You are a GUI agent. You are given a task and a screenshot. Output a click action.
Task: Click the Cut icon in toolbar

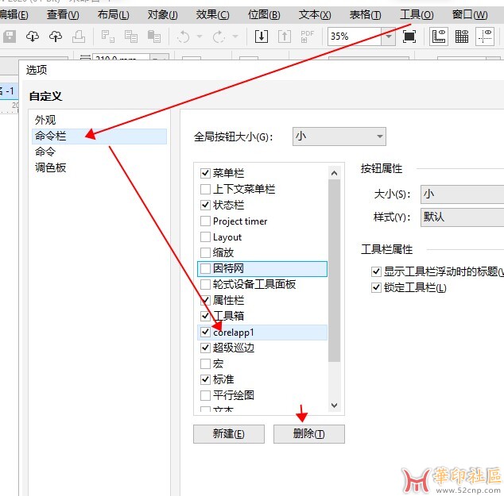pyautogui.click(x=107, y=37)
